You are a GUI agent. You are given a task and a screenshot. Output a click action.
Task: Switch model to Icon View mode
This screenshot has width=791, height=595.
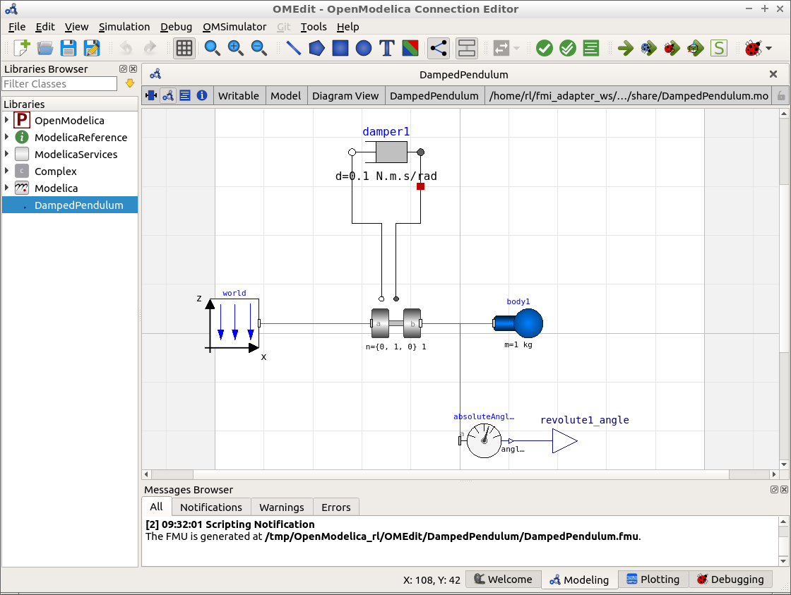pyautogui.click(x=151, y=95)
